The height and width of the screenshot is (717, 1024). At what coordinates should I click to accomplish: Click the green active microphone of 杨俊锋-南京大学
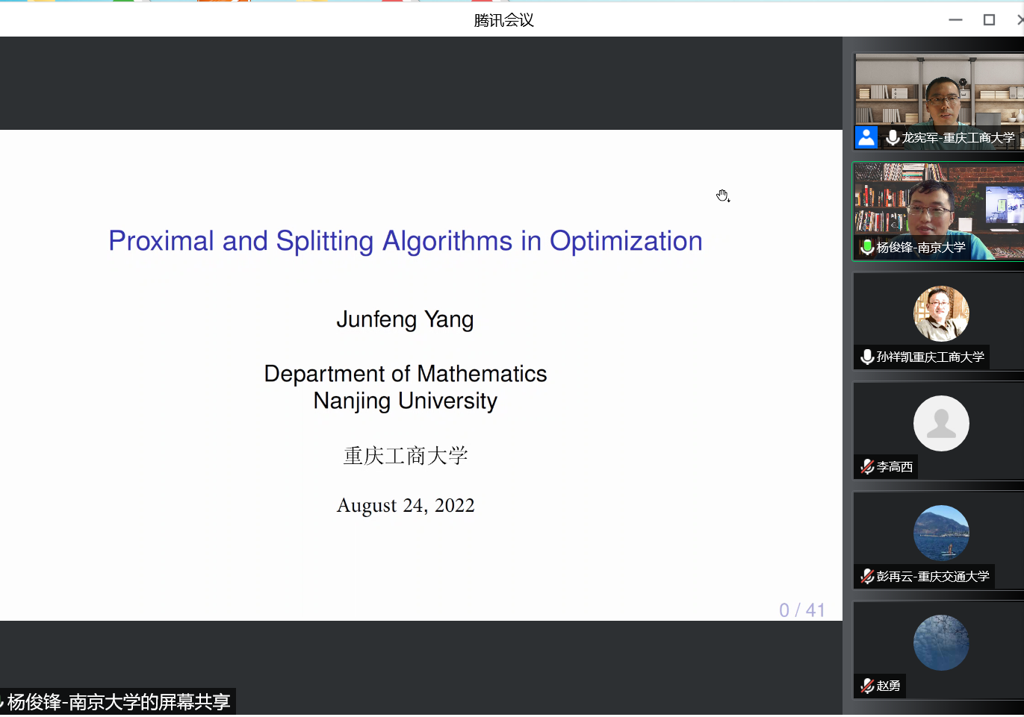(x=867, y=247)
